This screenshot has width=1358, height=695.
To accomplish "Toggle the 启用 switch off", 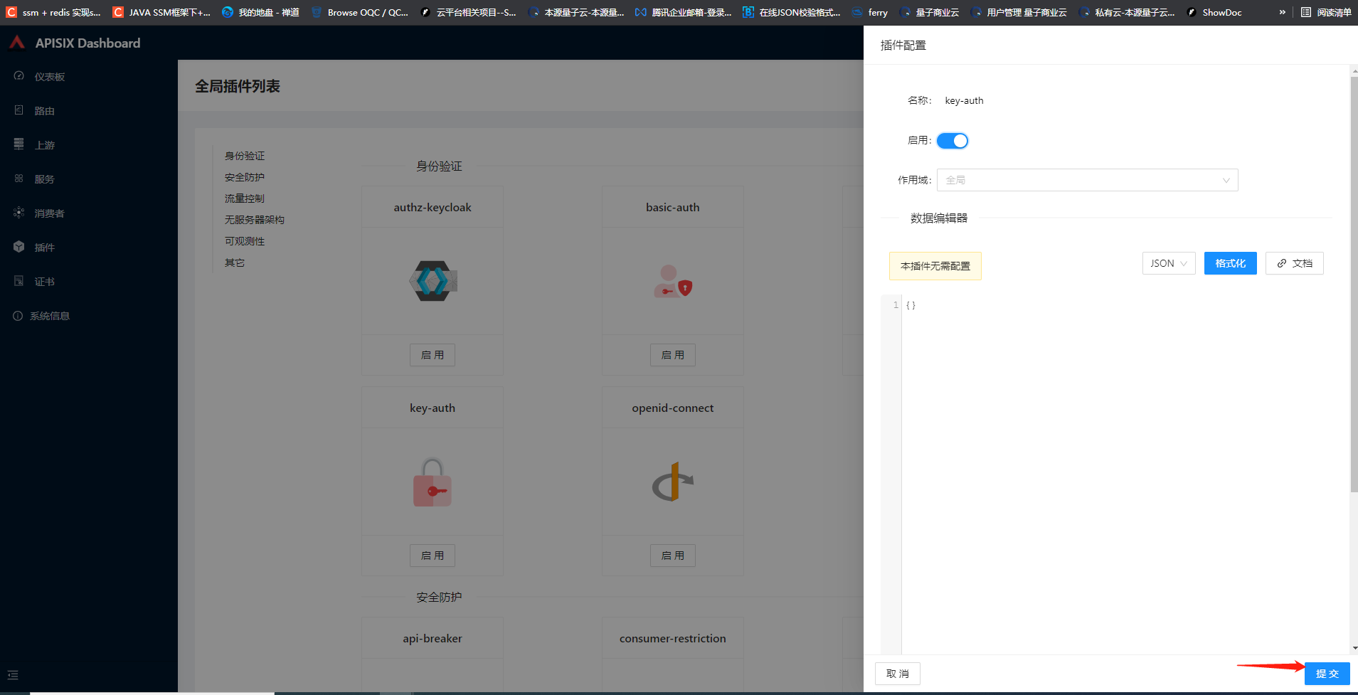I will coord(953,141).
